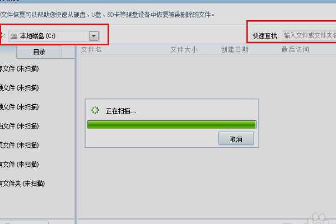The image size is (336, 224).
Task: Click the green spinning scan indicator icon
Action: pos(95,110)
